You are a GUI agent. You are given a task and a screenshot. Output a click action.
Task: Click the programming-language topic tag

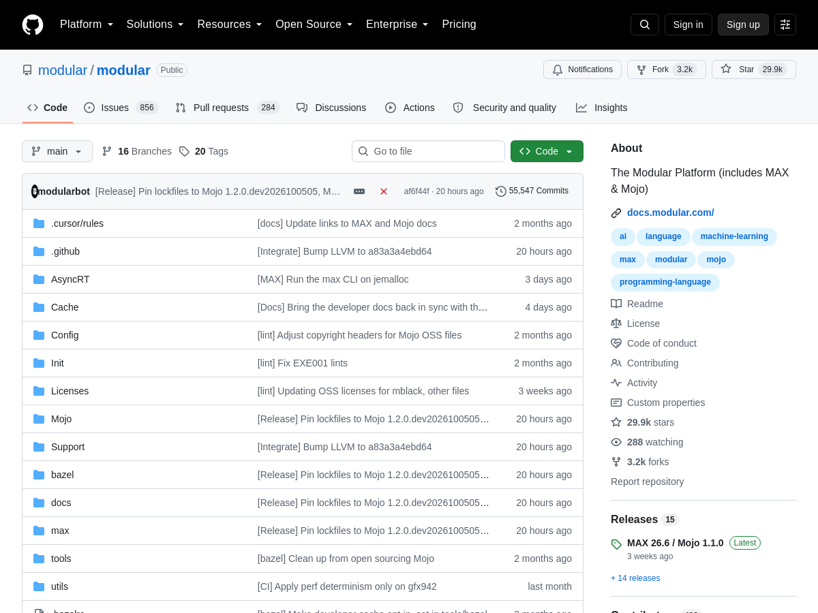(x=665, y=282)
